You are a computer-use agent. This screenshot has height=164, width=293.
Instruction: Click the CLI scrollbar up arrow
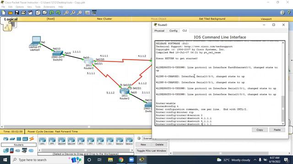pyautogui.click(x=283, y=43)
